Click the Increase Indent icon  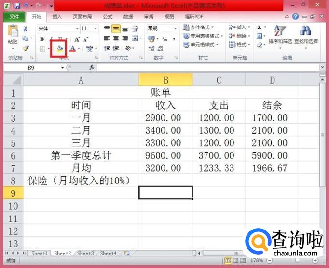click(x=116, y=48)
